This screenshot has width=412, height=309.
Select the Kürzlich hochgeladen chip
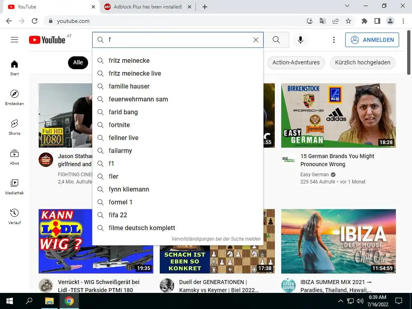tap(363, 62)
